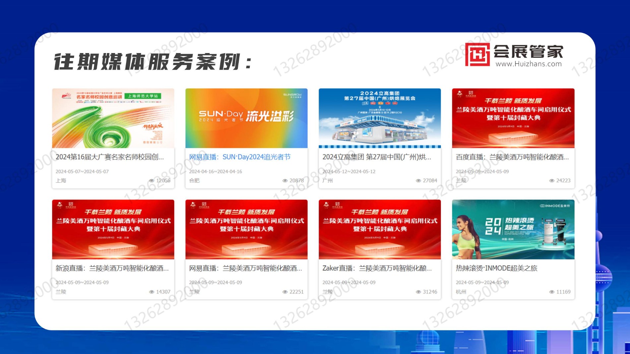Image resolution: width=630 pixels, height=354 pixels.
Task: Click the eye icon beside 27084 views
Action: [x=418, y=181]
